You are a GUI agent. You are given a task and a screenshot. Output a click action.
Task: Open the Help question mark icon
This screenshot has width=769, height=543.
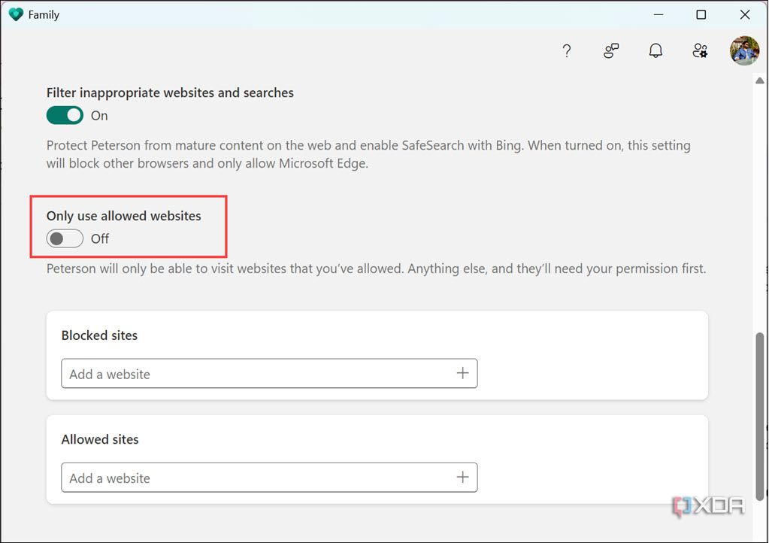coord(567,51)
